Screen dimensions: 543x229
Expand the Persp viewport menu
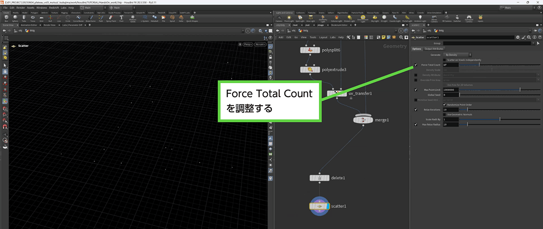248,45
